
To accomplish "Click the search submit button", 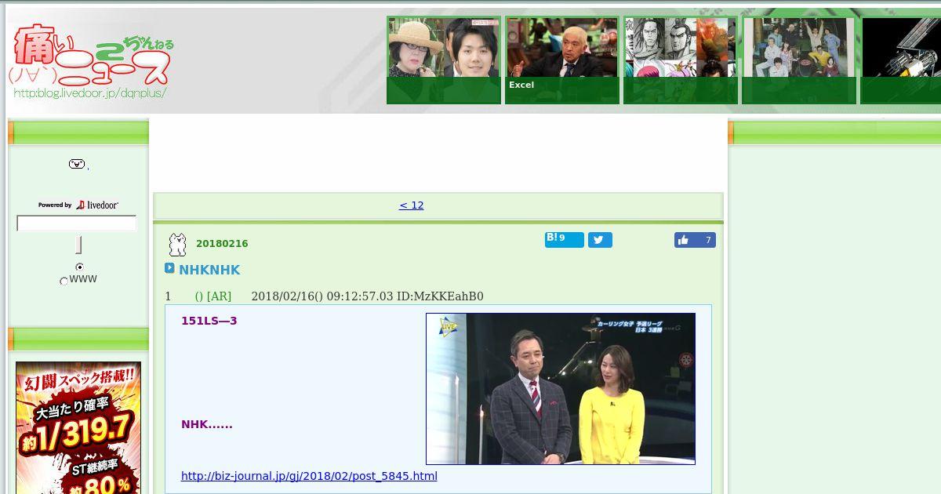I will (x=78, y=245).
